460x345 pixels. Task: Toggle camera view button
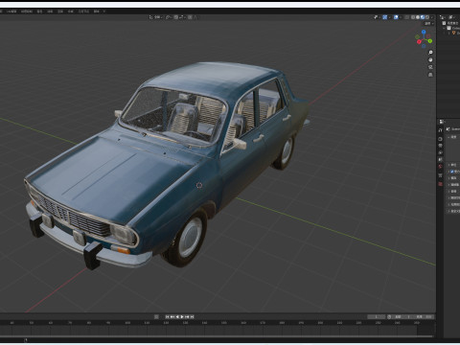click(x=430, y=67)
